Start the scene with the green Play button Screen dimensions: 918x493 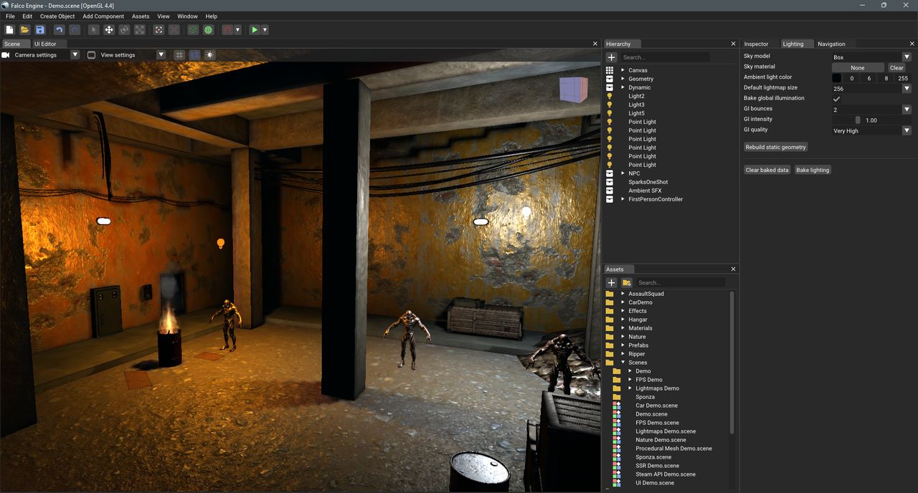(x=254, y=30)
